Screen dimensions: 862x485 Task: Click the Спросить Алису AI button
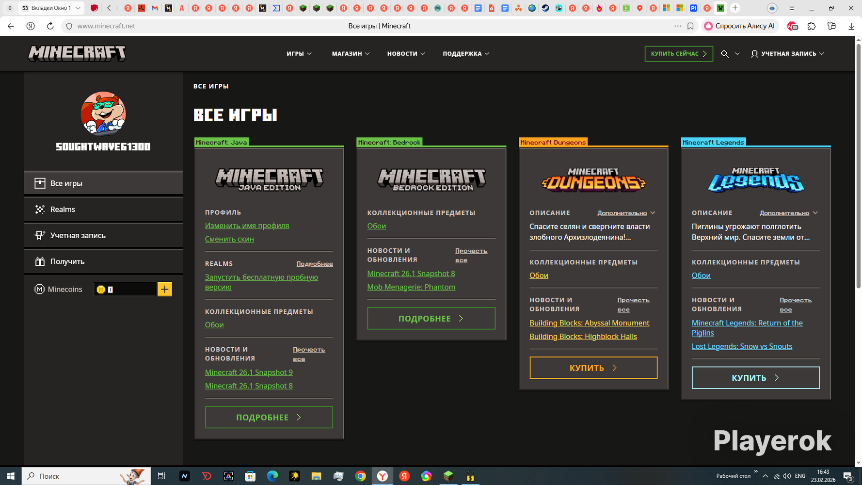pyautogui.click(x=740, y=26)
